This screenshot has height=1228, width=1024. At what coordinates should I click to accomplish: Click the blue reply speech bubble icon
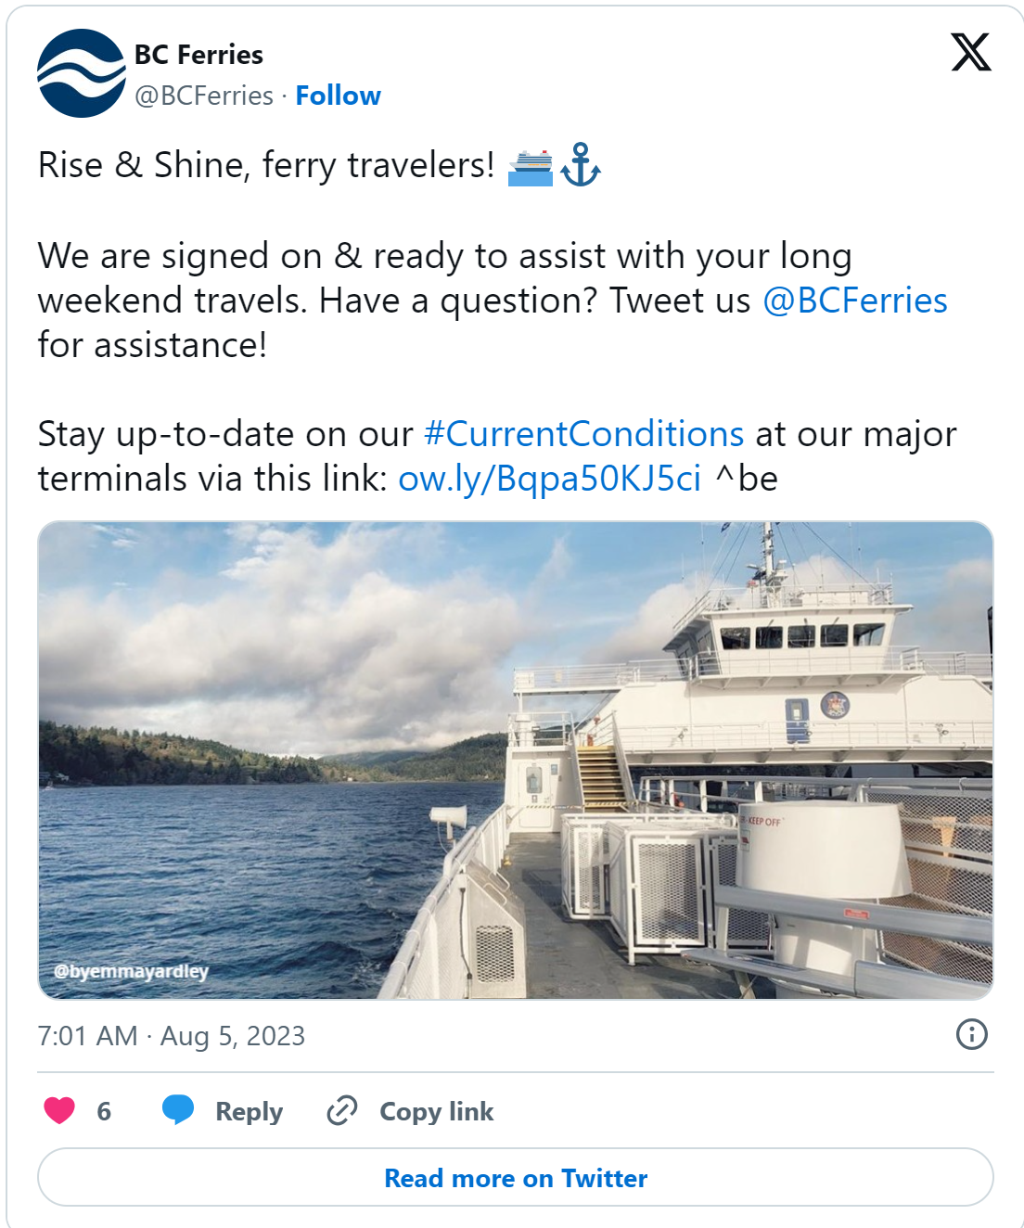178,1110
